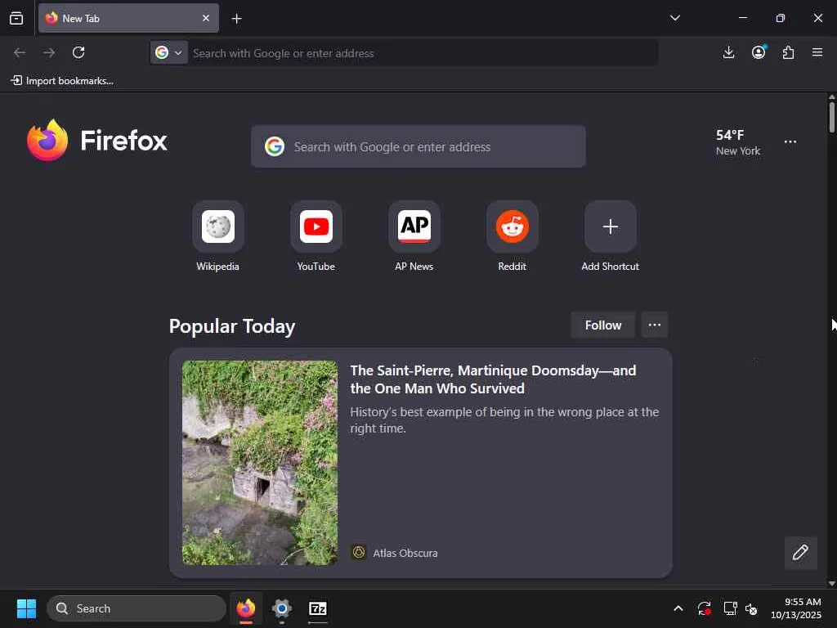
Task: Click the Windows taskbar Search box
Action: click(x=137, y=608)
